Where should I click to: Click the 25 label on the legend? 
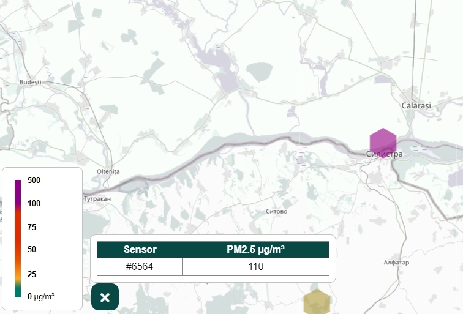(x=32, y=273)
